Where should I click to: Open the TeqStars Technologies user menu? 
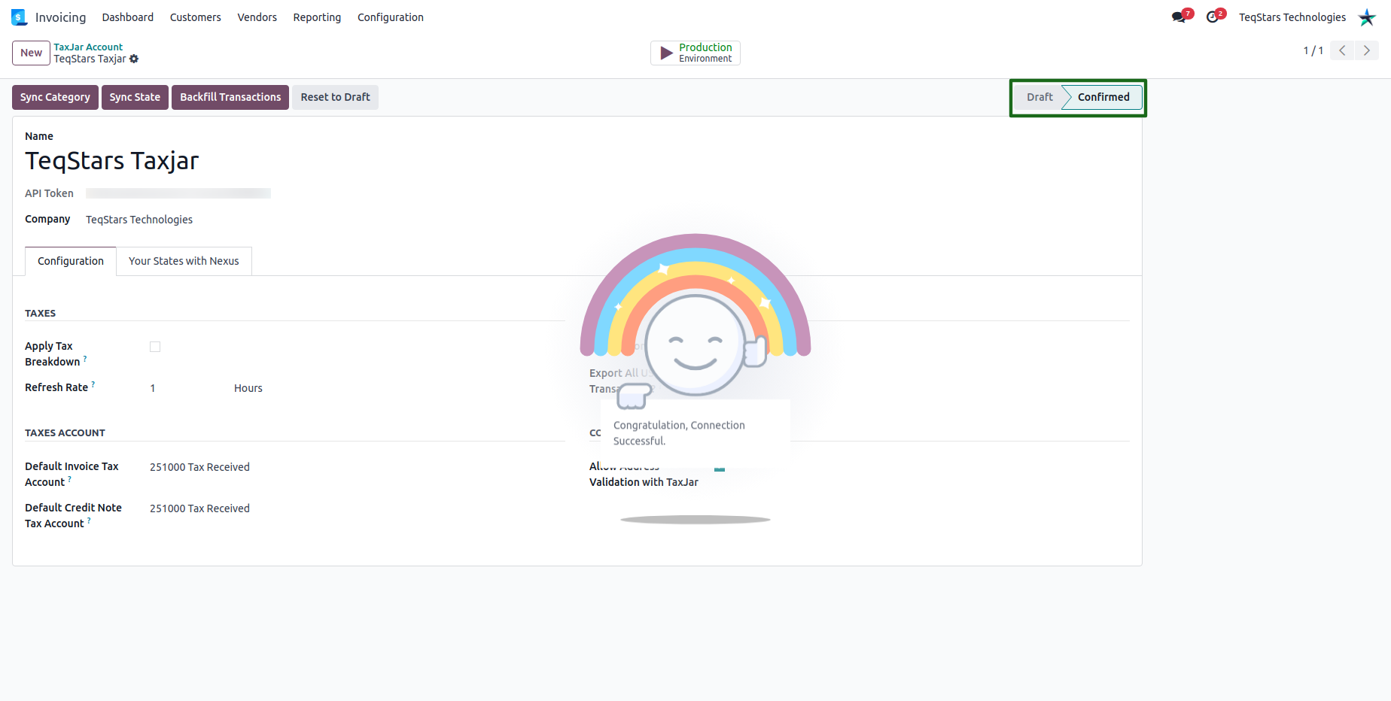click(1292, 17)
